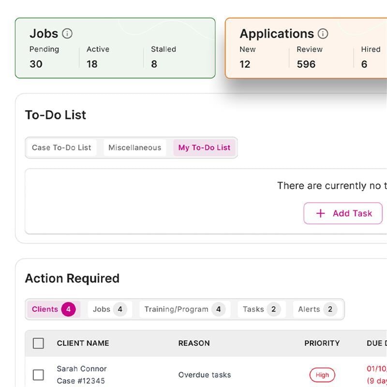Sort by Priority column header
387x387 pixels.
(x=322, y=343)
